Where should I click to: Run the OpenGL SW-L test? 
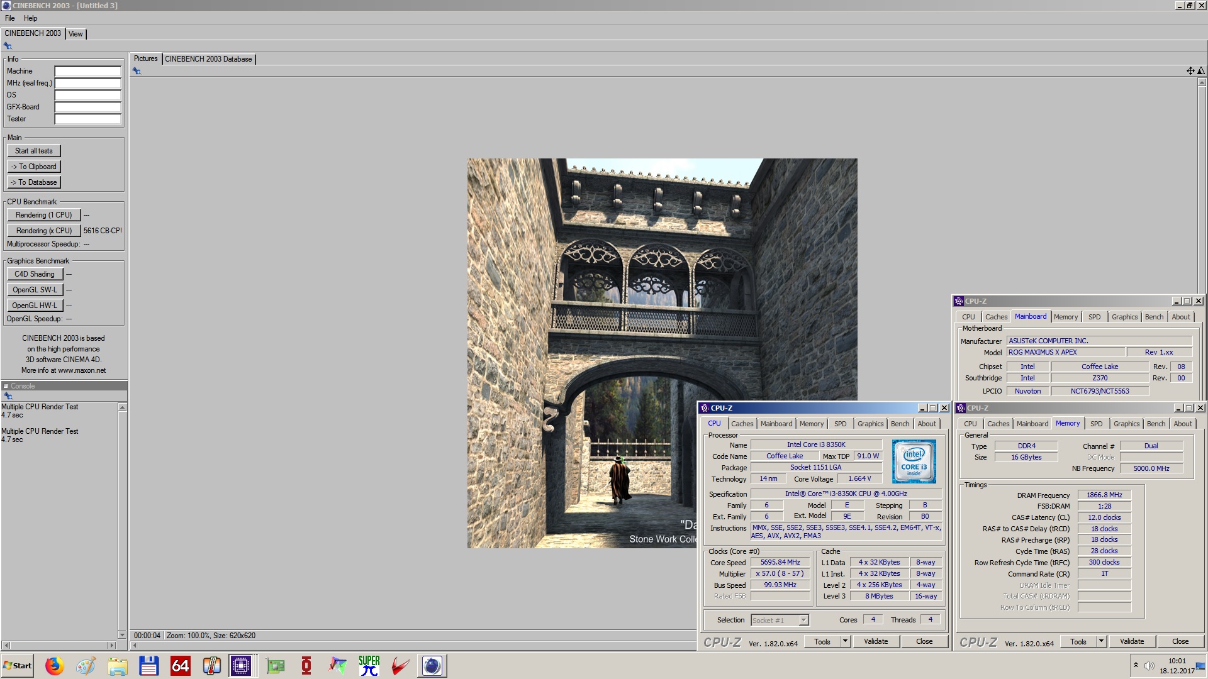pyautogui.click(x=35, y=290)
